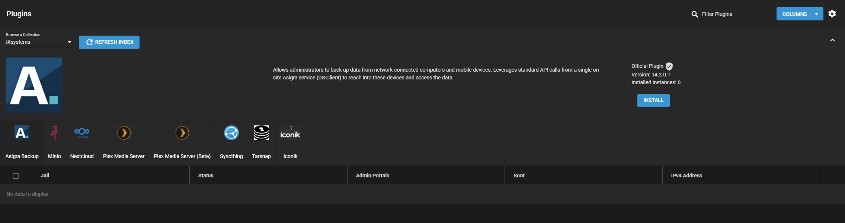Pick the Plex Media Server plugin icon
Screen dimensions: 845x223
[x=124, y=133]
